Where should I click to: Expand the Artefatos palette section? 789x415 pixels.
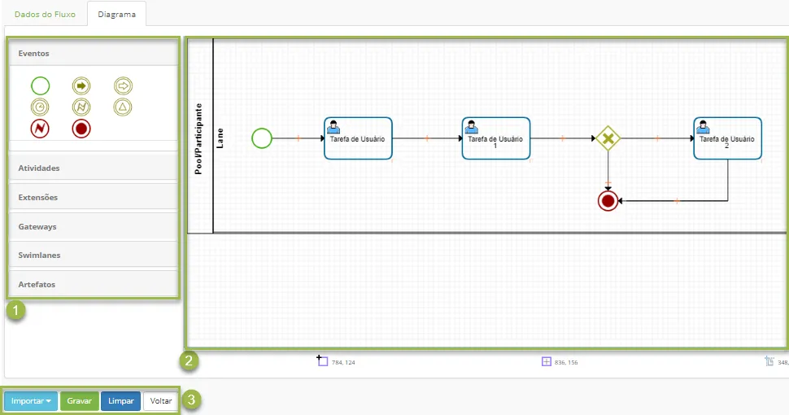click(93, 284)
